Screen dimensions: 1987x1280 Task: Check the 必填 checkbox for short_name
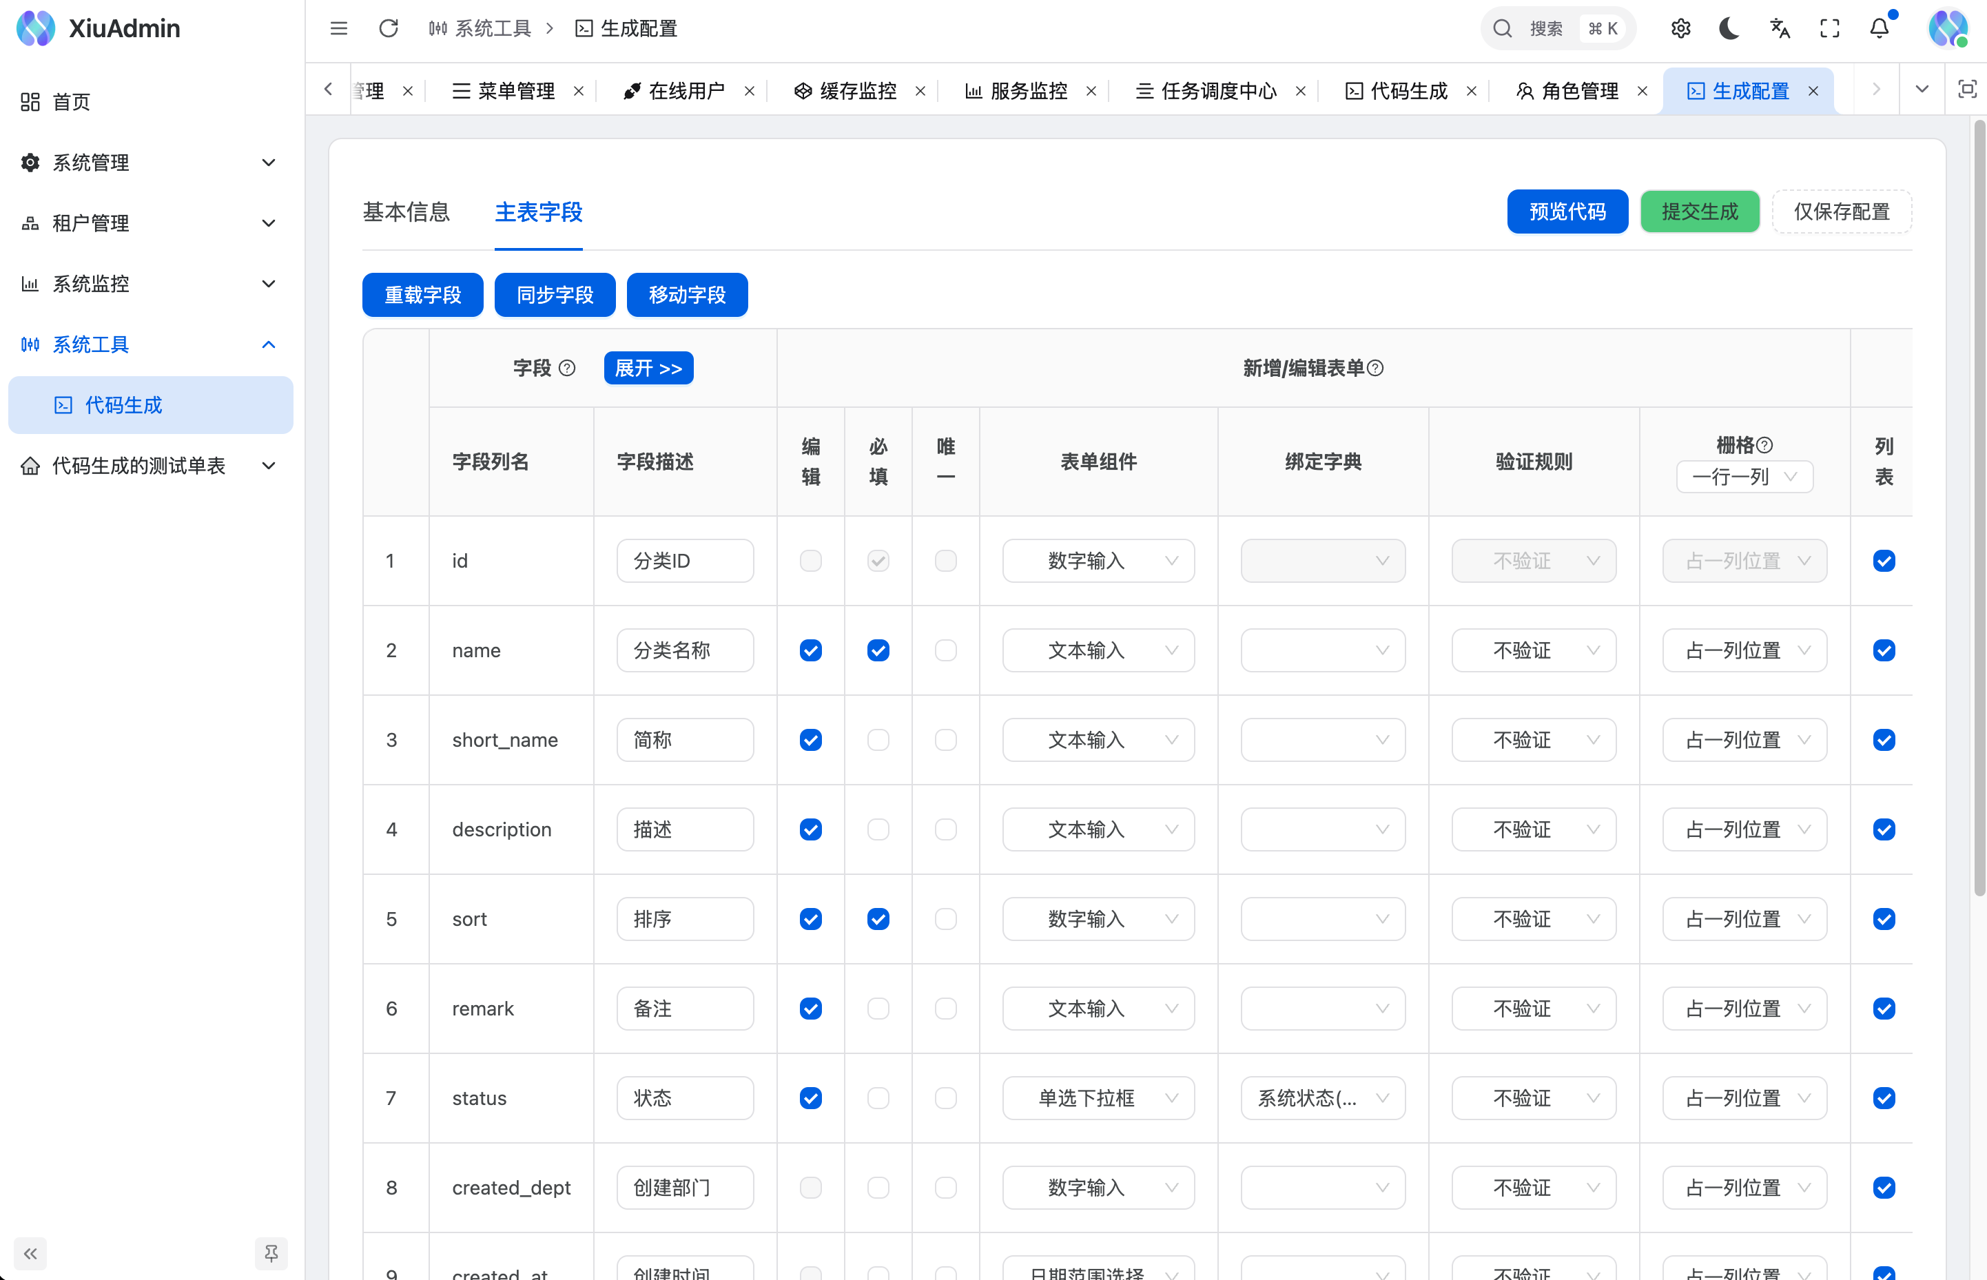point(878,740)
